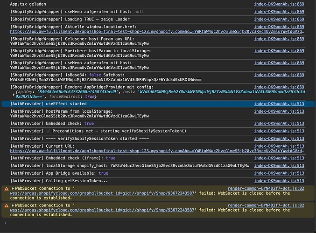316x233 pixels.
Task: Expand the AppBridgeProvider config object
Action: click(x=14, y=95)
